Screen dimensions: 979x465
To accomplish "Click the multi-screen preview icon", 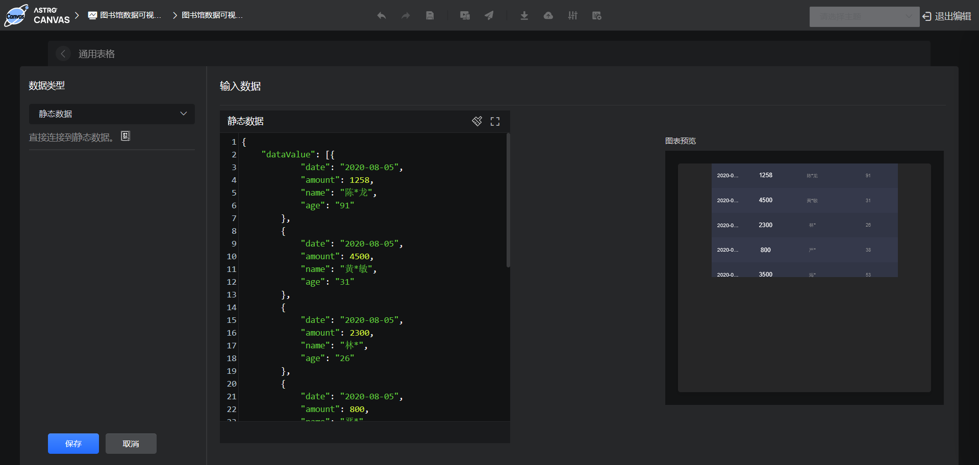I will (465, 16).
